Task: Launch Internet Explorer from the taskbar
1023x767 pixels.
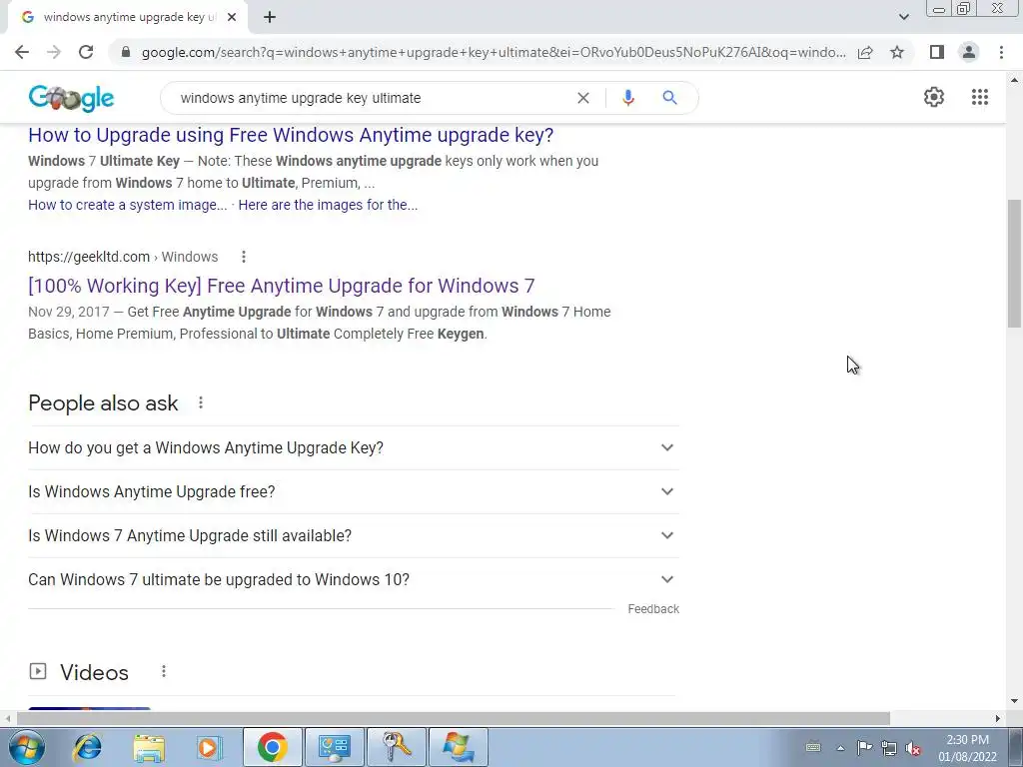Action: click(x=88, y=747)
